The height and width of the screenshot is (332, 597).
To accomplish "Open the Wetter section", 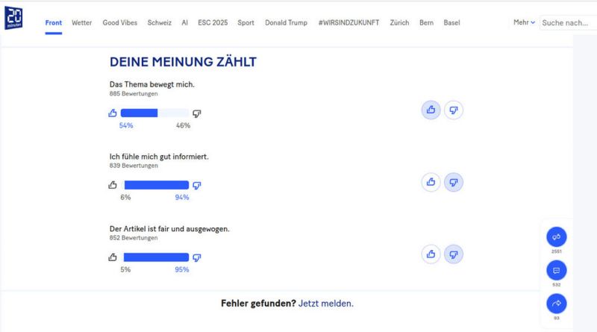I will 82,22.
